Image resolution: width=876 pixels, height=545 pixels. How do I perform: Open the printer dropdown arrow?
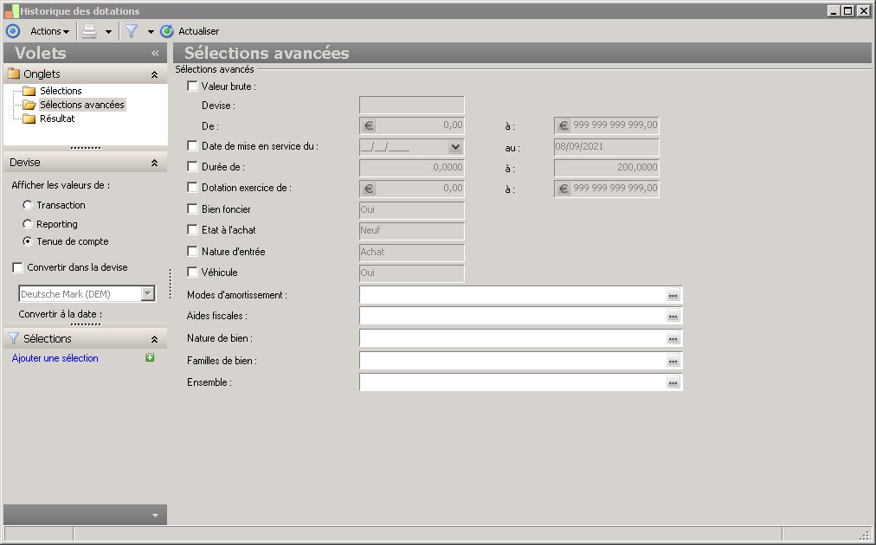point(108,32)
